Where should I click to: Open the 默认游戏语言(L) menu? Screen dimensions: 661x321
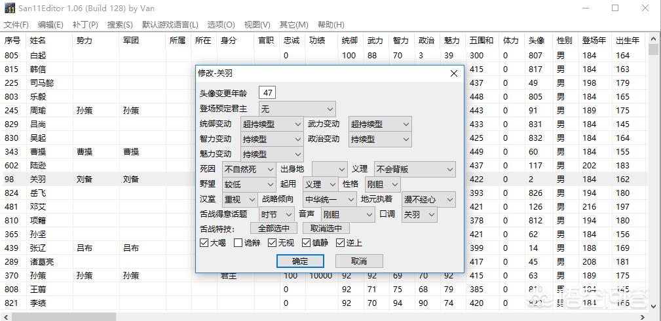tap(170, 25)
